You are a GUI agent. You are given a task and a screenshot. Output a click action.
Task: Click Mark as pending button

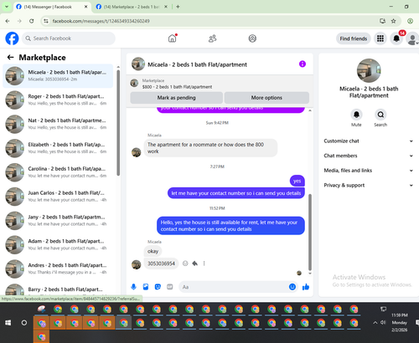click(x=176, y=98)
